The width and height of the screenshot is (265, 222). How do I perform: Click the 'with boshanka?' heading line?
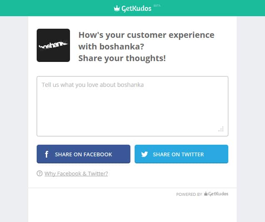111,47
